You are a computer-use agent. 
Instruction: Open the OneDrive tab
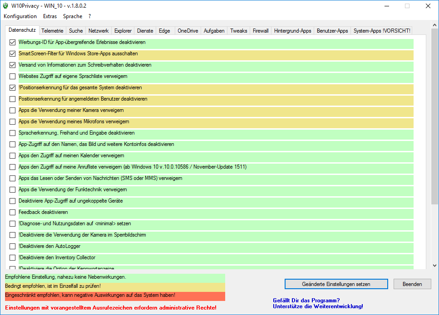click(x=188, y=31)
